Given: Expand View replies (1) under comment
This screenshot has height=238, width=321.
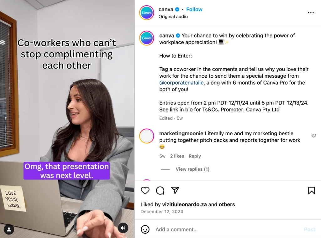Looking at the screenshot, I should pos(192,169).
